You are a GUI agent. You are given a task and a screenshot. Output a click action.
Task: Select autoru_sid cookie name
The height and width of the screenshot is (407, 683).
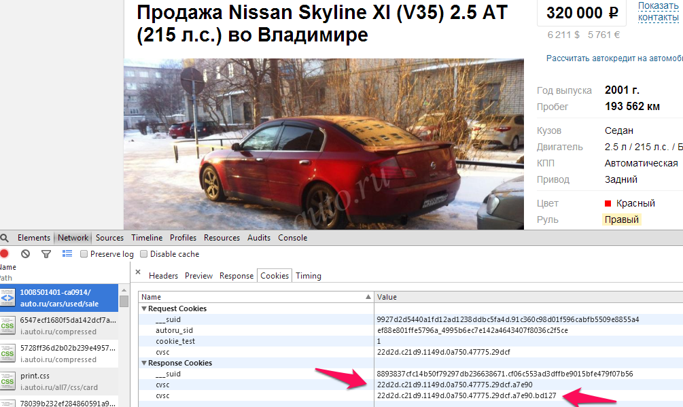(x=174, y=330)
